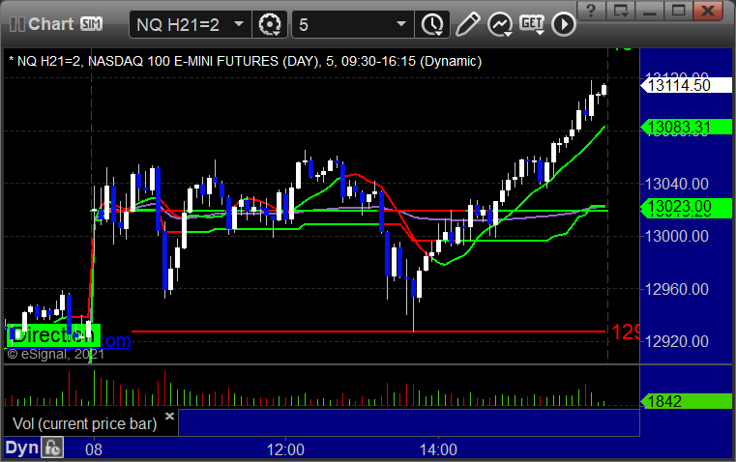This screenshot has width=736, height=462.
Task: Click the current price tag 13114.50
Action: point(687,85)
